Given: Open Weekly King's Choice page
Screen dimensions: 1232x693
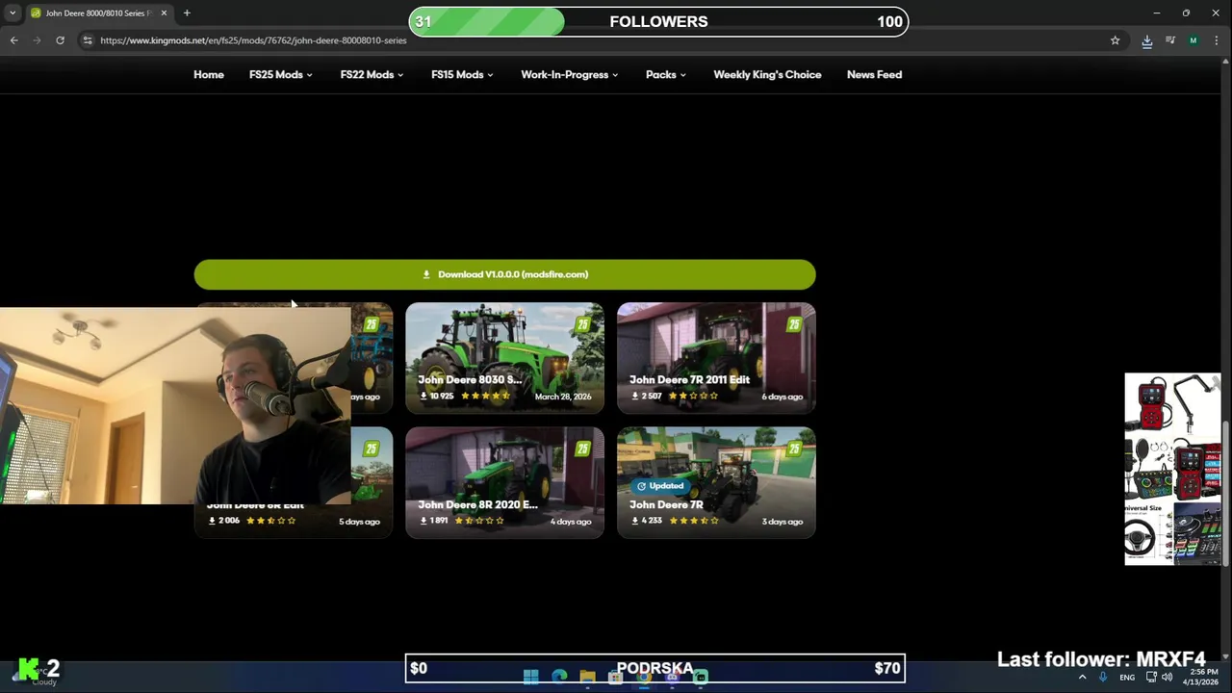Looking at the screenshot, I should [x=767, y=74].
